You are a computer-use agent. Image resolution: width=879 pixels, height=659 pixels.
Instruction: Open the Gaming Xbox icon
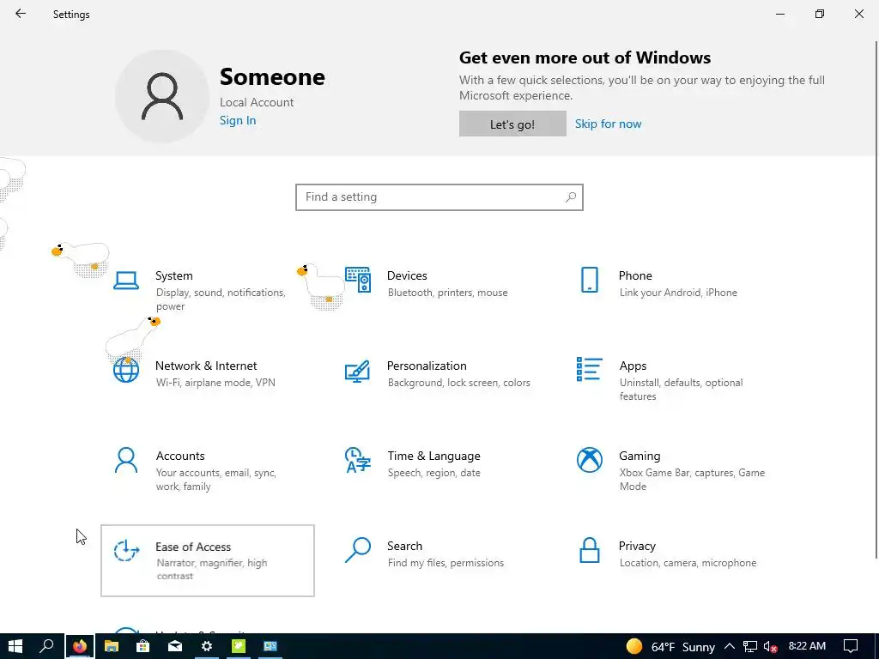pos(590,460)
